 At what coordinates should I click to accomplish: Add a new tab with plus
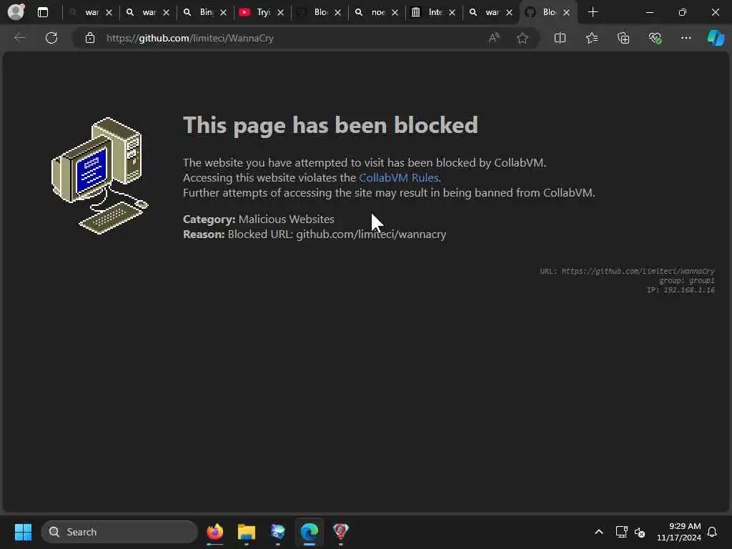pyautogui.click(x=593, y=12)
